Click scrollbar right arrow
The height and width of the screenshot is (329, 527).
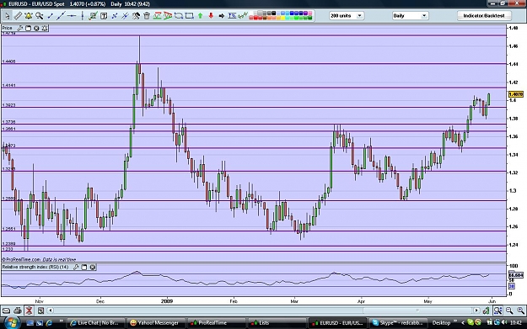click(476, 310)
